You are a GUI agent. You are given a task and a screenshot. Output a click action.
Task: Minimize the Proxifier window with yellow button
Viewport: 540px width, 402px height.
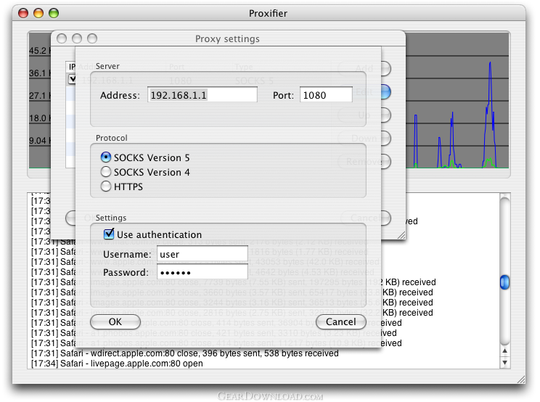click(x=38, y=13)
